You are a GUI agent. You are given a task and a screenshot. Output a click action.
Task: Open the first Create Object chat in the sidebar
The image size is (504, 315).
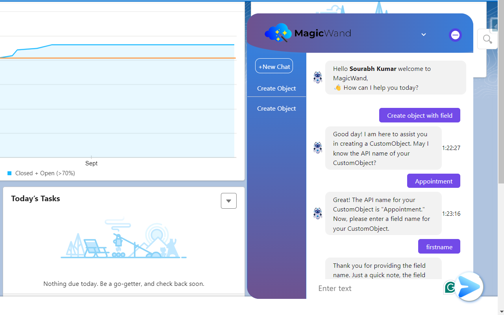click(x=276, y=88)
